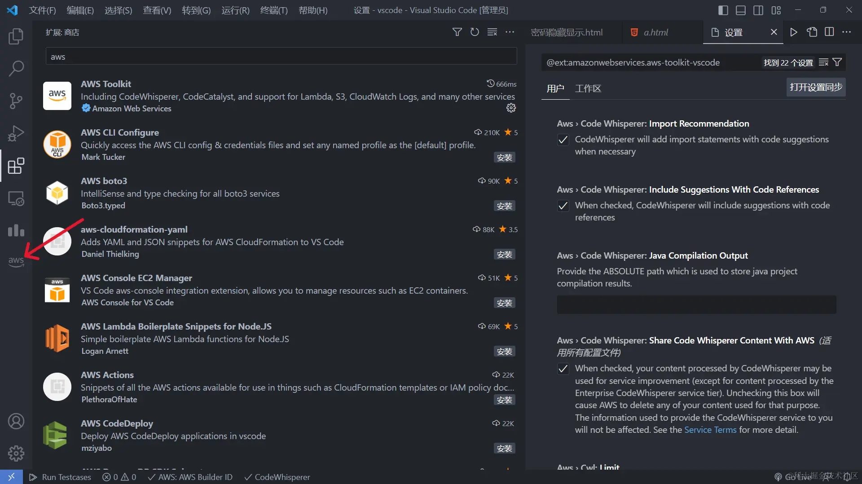Viewport: 862px width, 484px height.
Task: Install AWS Lambda Boilerplate Snippets extension
Action: click(x=505, y=352)
